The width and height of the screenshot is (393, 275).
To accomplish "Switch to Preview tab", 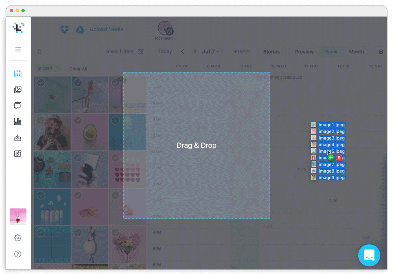I will tap(304, 52).
